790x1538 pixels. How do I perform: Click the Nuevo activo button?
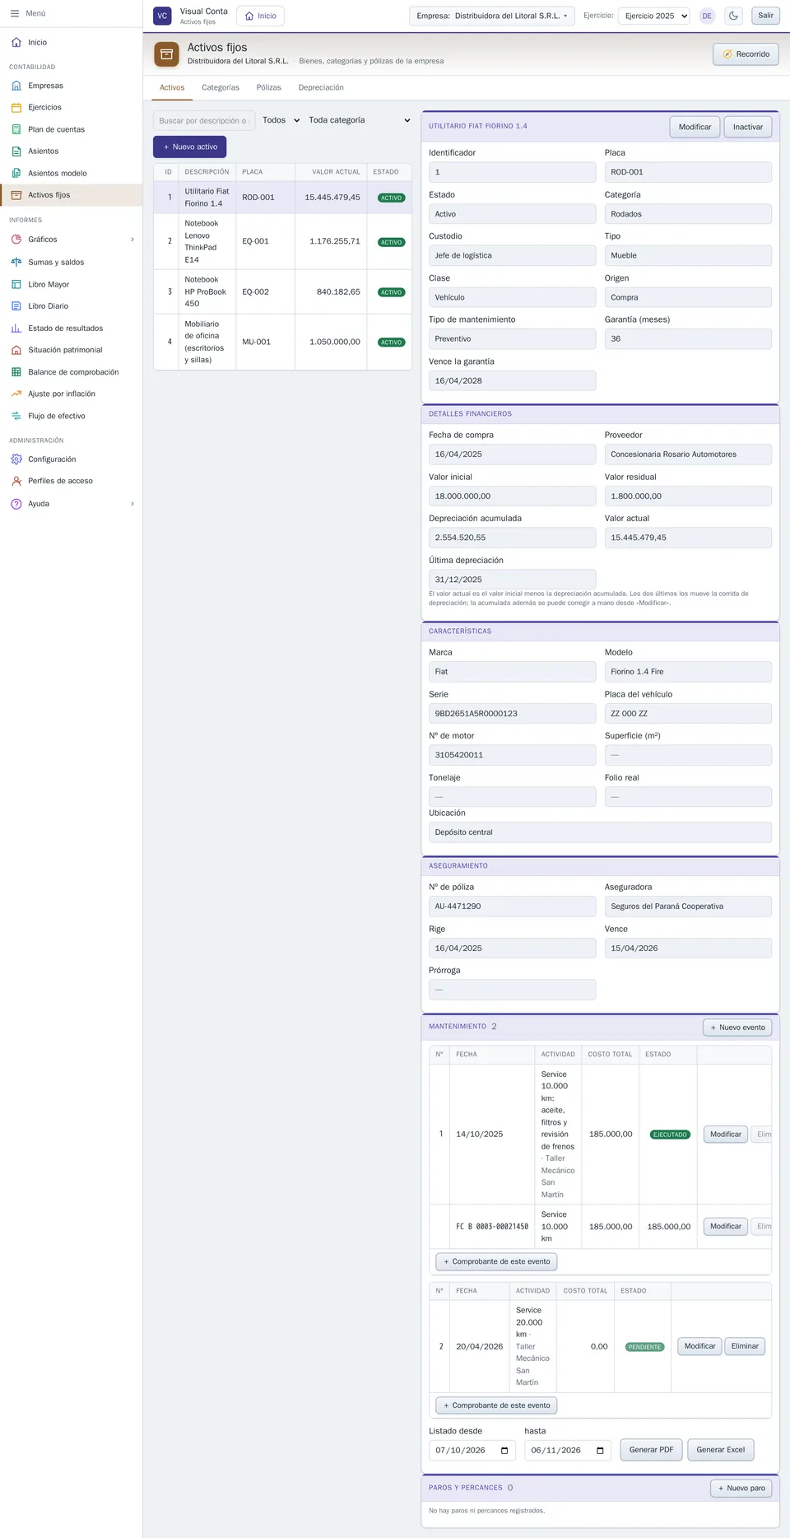click(189, 147)
